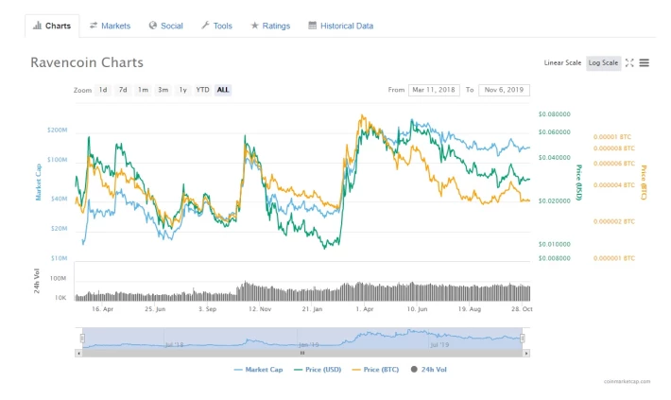Switch chart to Linear Scale
Image resolution: width=671 pixels, height=400 pixels.
(562, 62)
